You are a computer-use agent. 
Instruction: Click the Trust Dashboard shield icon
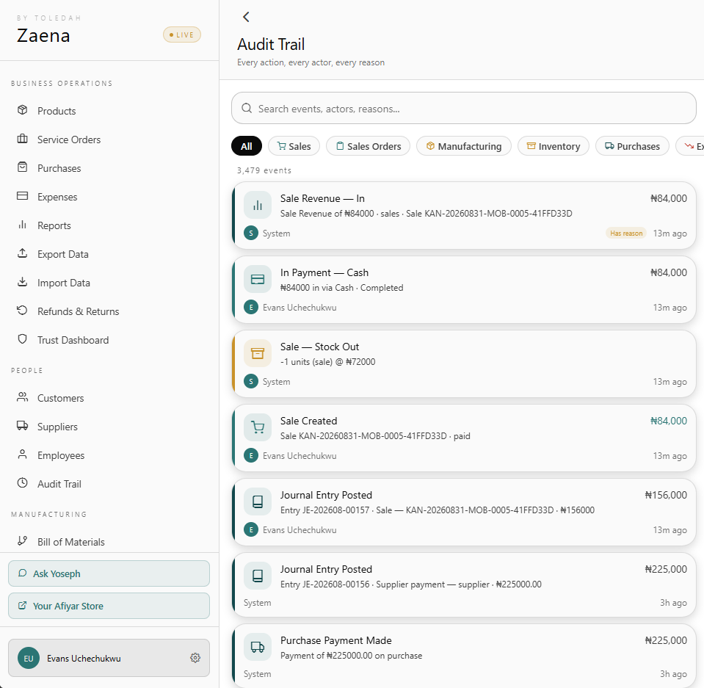click(x=23, y=339)
